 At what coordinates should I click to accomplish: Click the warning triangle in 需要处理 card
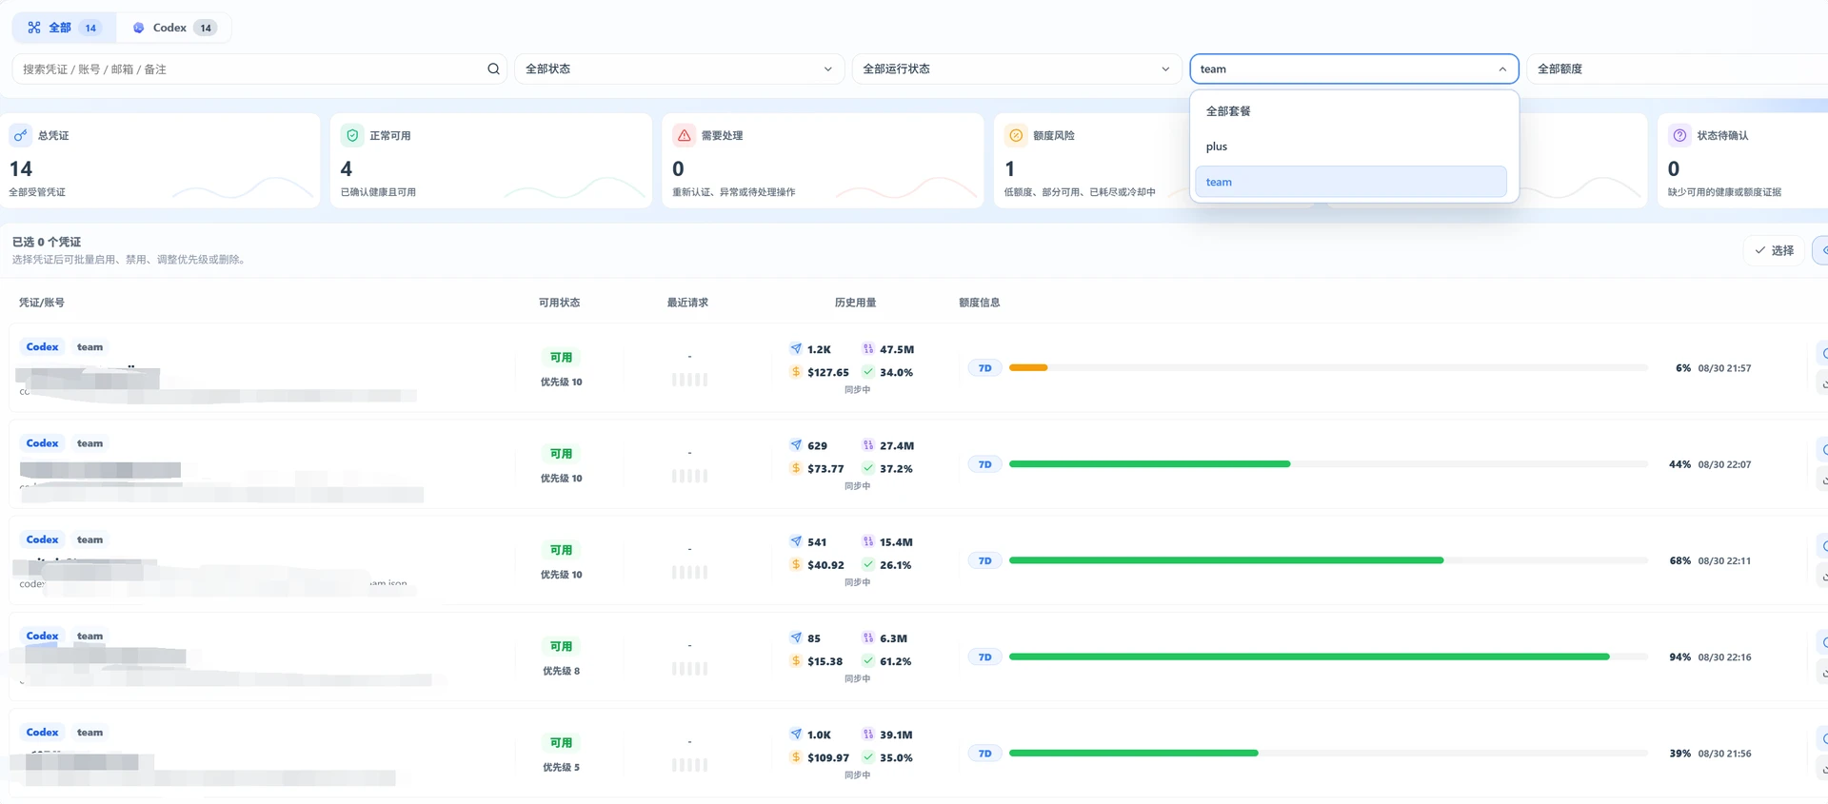coord(684,135)
